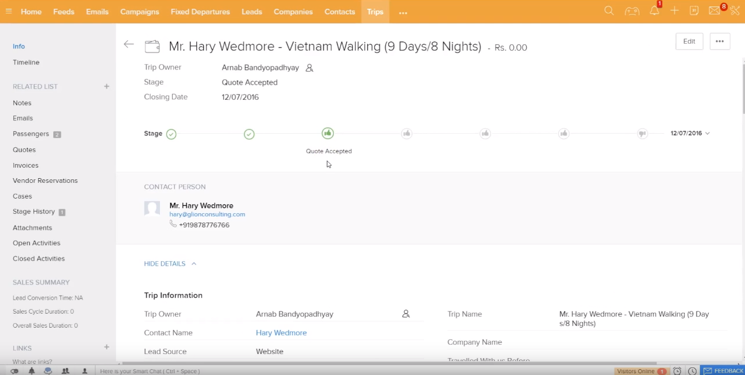Select the thumbs-down final stage marker
This screenshot has height=375, width=745.
[642, 134]
